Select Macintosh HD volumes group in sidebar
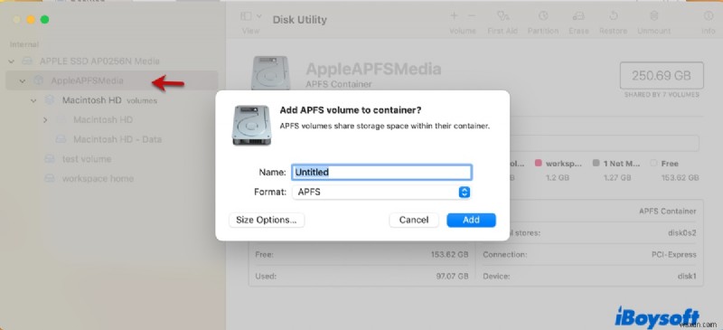This screenshot has height=330, width=723. coord(109,100)
